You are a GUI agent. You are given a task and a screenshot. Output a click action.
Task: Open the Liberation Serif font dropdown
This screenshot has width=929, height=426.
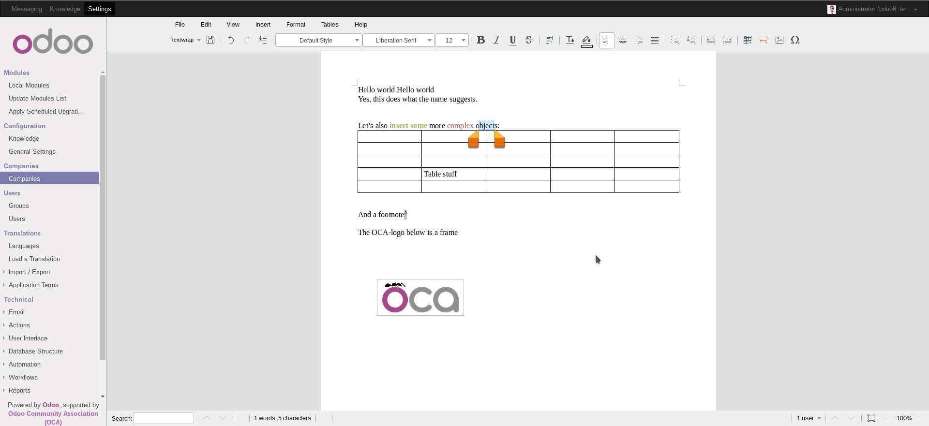398,41
